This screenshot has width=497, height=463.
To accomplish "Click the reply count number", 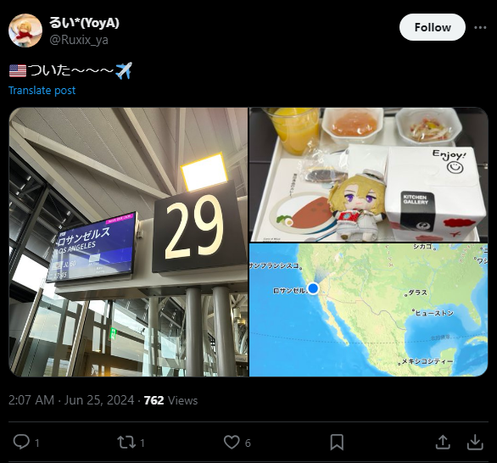I will coord(37,443).
